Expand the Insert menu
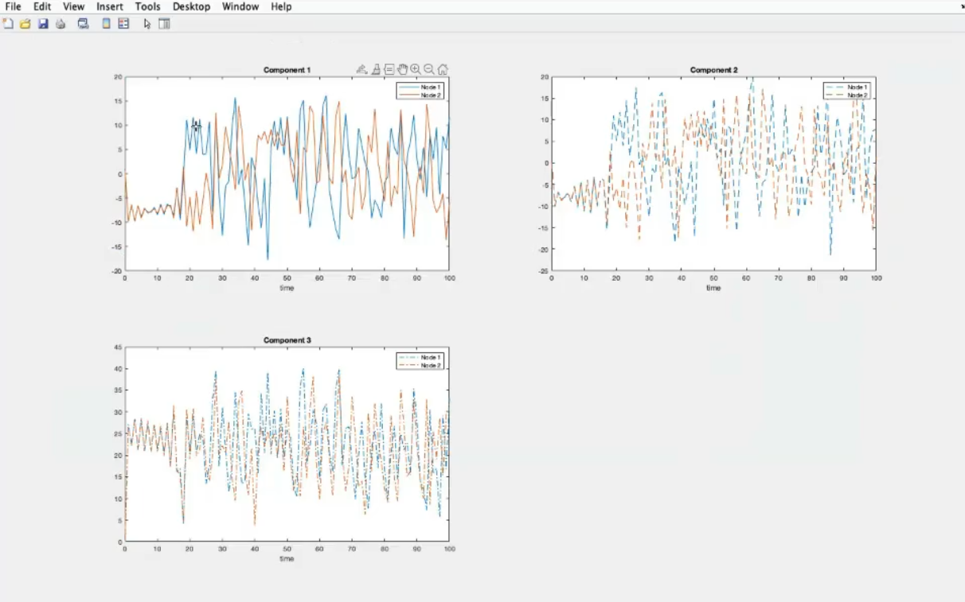965x602 pixels. coord(110,6)
